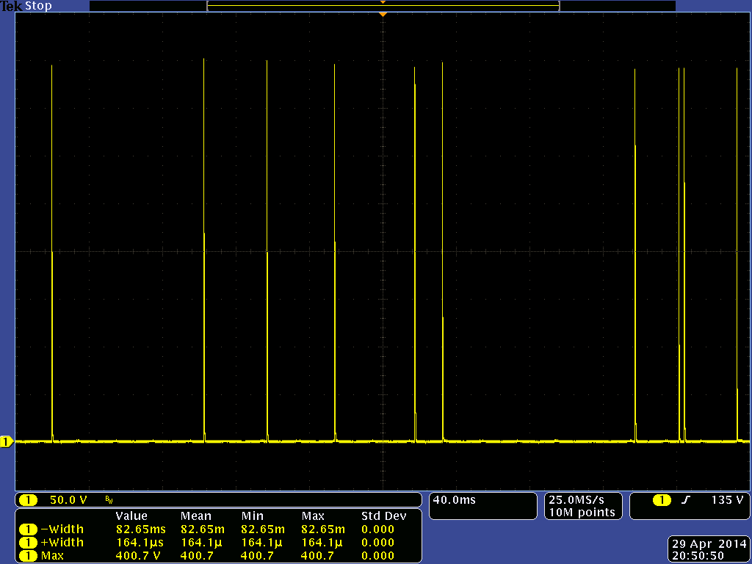Click the 400.7 V Max value
The width and height of the screenshot is (752, 564).
138,556
